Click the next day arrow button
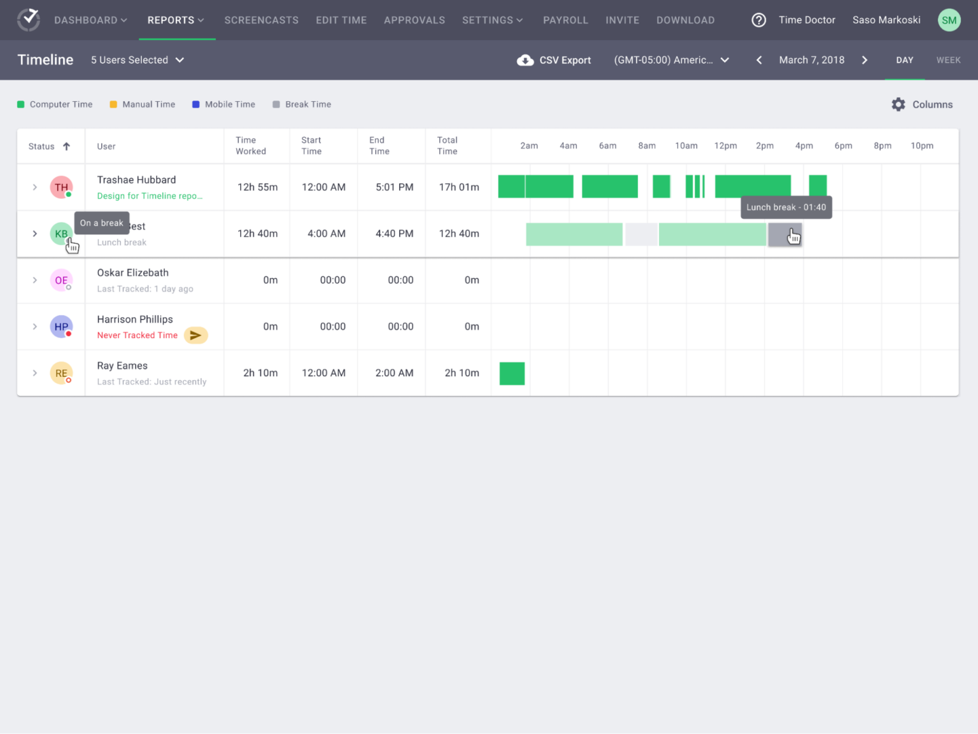978x734 pixels. coord(865,60)
